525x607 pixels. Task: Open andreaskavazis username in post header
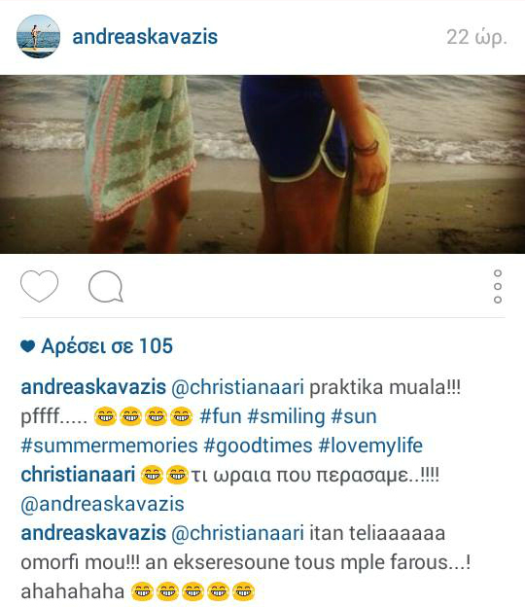145,37
